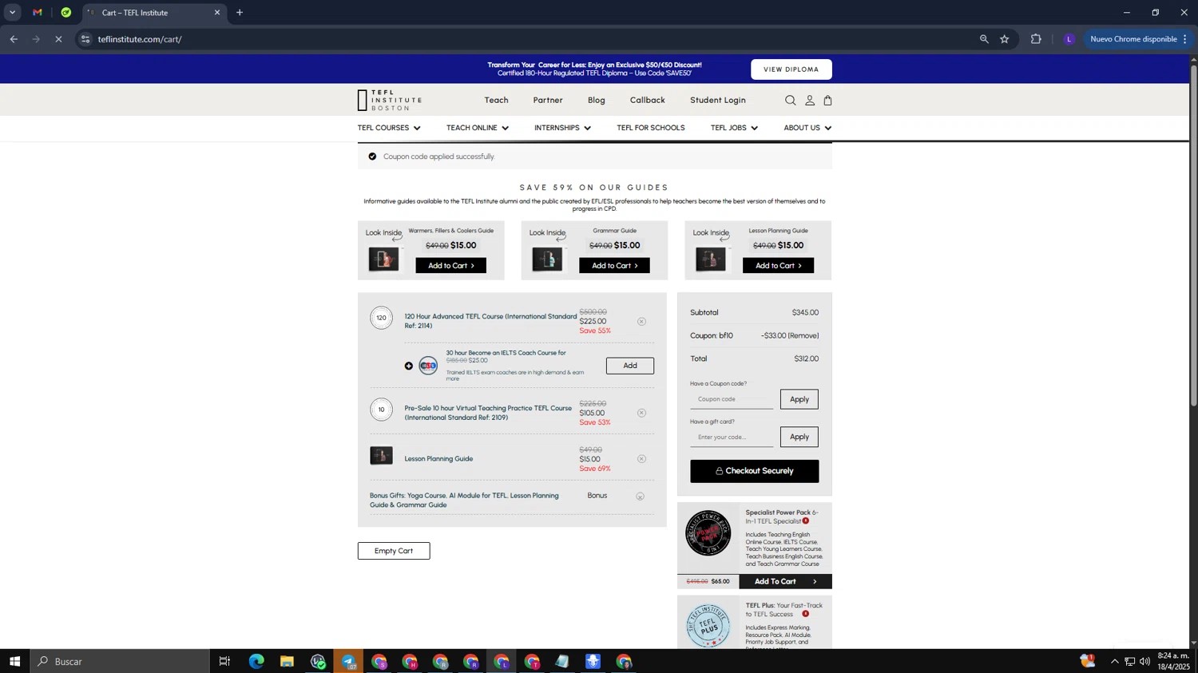Click the IELTS Coach course badge icon

pyautogui.click(x=428, y=366)
